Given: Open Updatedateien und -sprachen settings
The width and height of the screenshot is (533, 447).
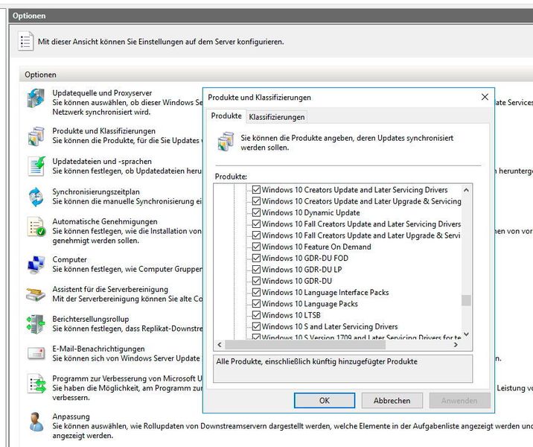Looking at the screenshot, I should click(102, 161).
